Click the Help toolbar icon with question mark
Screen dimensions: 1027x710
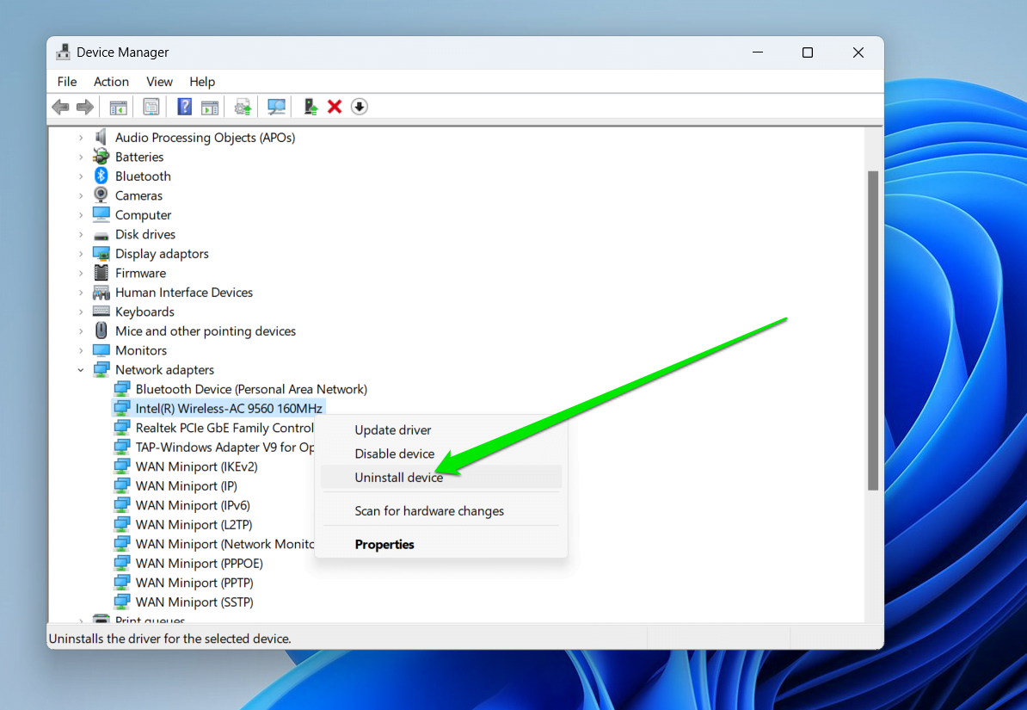point(184,107)
